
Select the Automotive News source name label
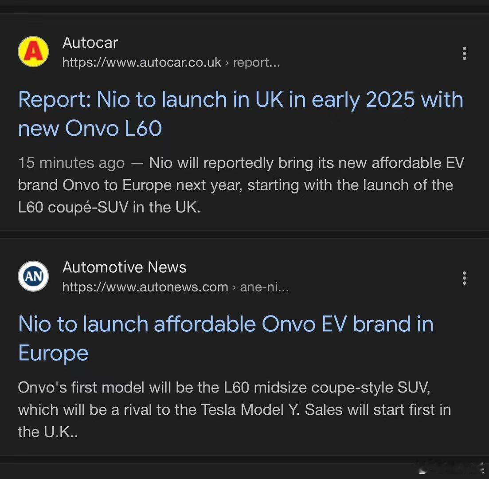coord(125,267)
